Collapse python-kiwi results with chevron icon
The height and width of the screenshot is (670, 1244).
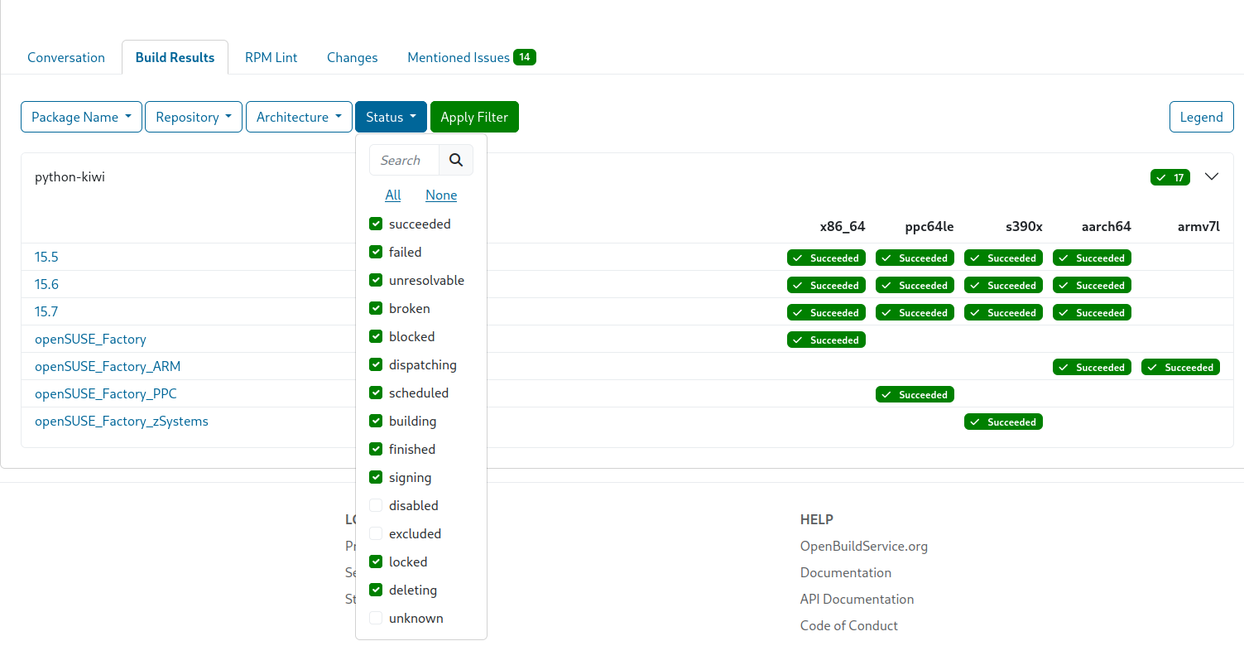tap(1212, 176)
